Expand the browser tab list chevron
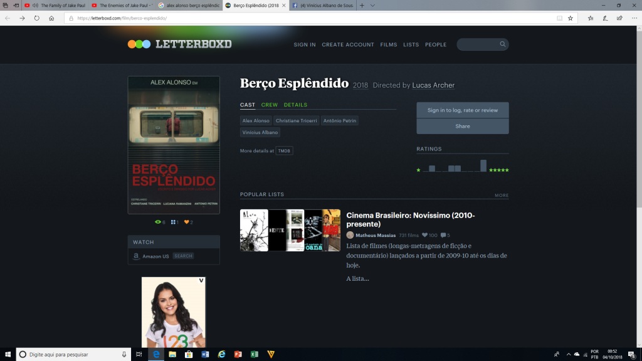Screen dimensions: 642x361 (372, 5)
